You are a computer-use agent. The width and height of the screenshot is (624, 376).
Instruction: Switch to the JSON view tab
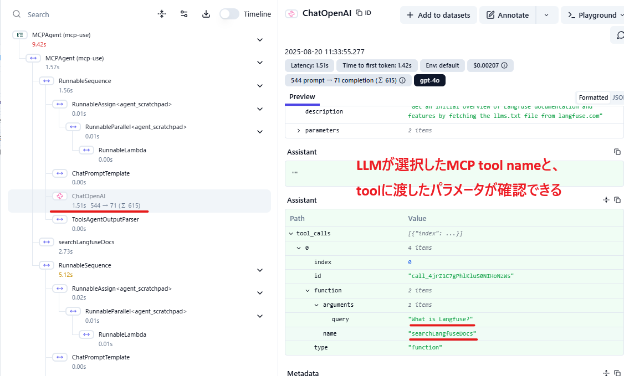tap(618, 97)
